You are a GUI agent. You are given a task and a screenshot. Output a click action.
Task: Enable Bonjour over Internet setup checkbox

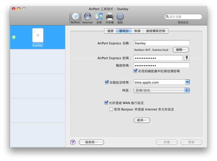[x=111, y=109]
